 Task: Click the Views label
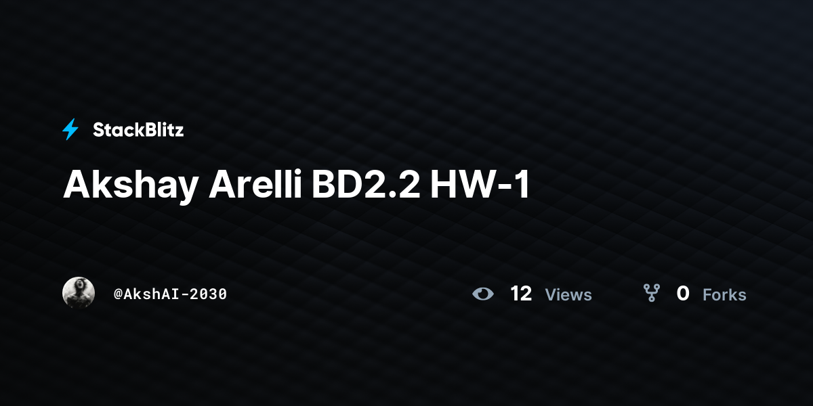(568, 295)
